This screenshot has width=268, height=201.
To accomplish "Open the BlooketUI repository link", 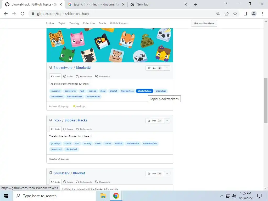I will (83, 68).
